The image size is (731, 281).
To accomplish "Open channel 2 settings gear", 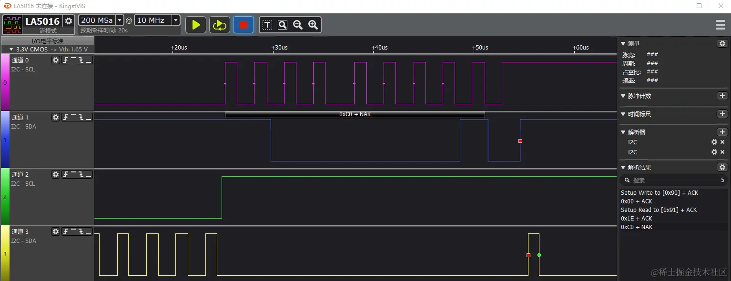I will pyautogui.click(x=56, y=174).
